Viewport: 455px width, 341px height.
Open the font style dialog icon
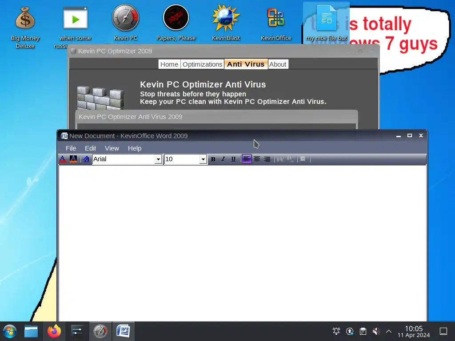86,159
